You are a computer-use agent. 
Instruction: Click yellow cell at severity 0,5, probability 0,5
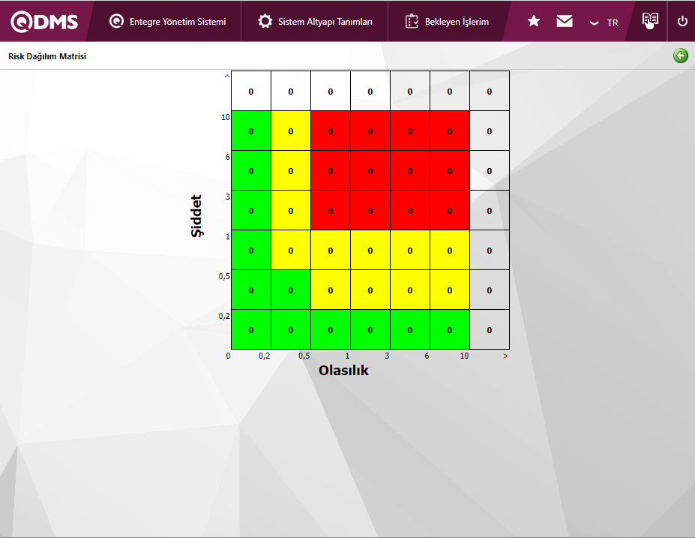coord(331,290)
